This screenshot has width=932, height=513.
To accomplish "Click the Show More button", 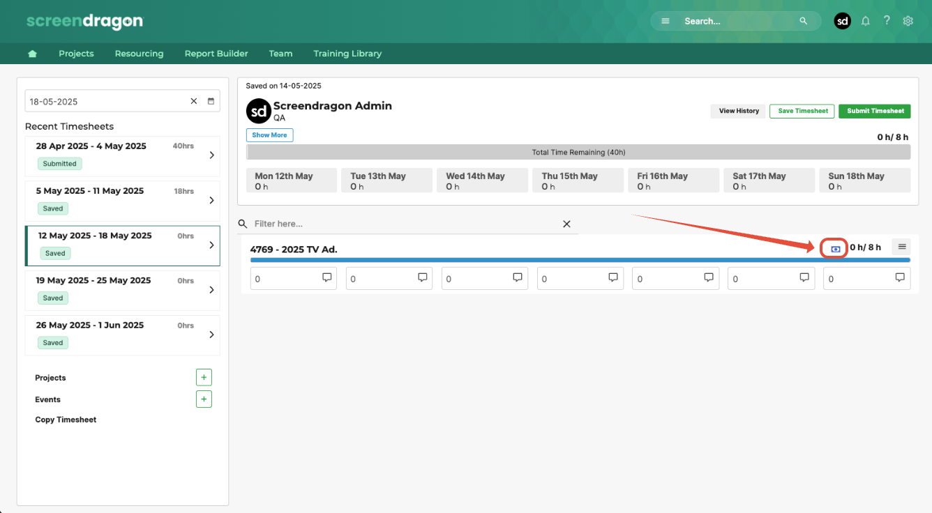I will (x=270, y=135).
